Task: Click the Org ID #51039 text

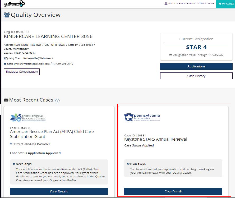Action: point(16,32)
